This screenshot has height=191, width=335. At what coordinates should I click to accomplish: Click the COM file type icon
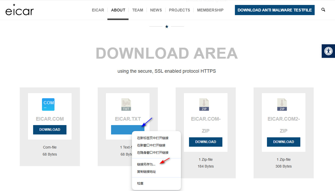point(48,104)
